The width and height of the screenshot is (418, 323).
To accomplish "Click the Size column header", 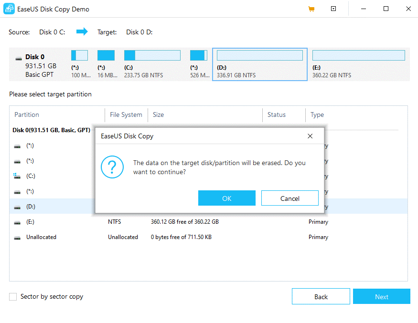I will pos(158,115).
